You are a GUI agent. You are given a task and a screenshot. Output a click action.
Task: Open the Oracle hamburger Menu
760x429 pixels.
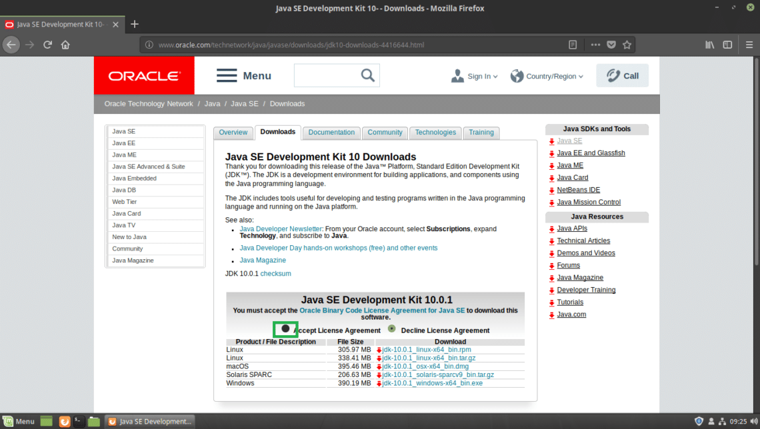[x=244, y=75]
